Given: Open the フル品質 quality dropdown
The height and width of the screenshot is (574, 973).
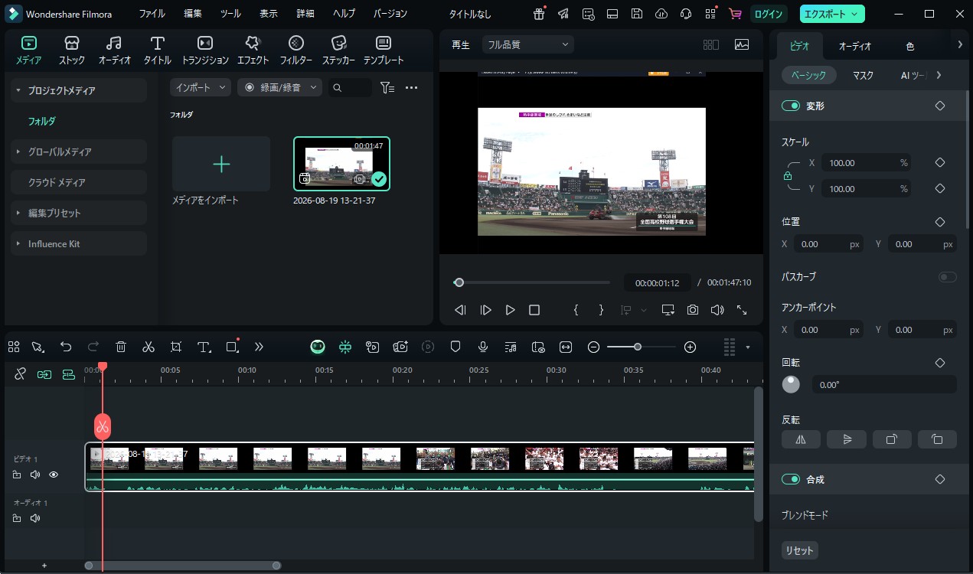Looking at the screenshot, I should [x=527, y=44].
